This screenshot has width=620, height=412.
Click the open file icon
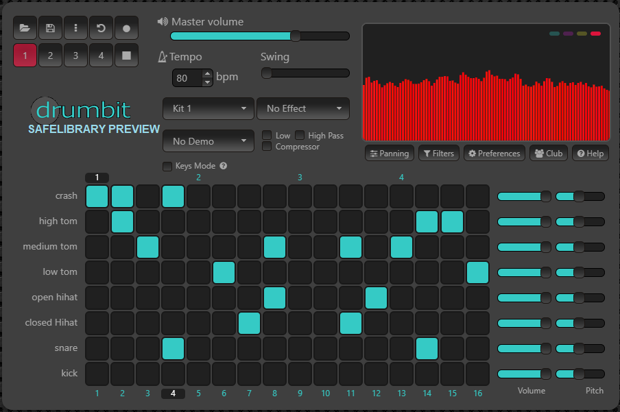point(24,27)
